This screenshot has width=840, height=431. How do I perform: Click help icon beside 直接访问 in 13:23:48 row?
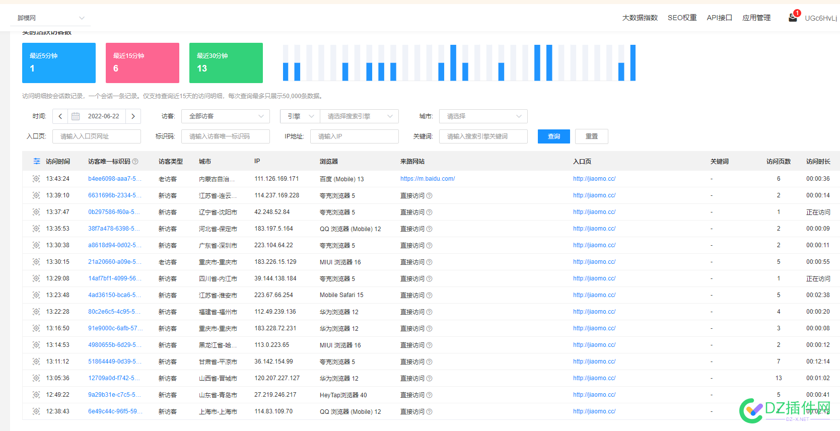tap(429, 296)
